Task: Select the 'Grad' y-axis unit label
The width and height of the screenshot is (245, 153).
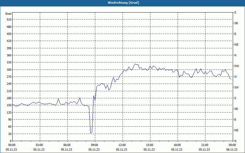Action: 8,14
